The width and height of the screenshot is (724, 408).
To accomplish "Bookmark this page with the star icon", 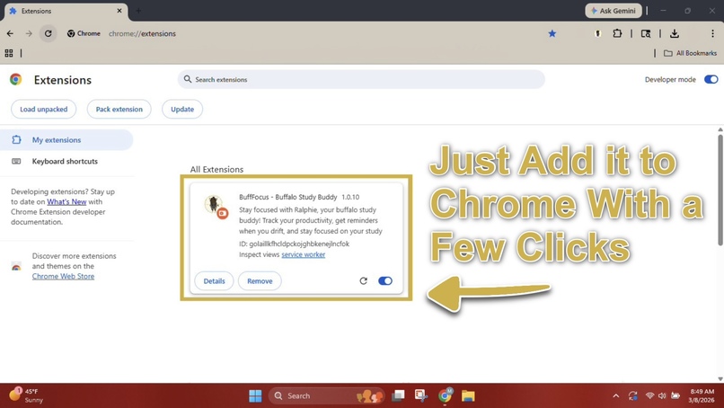I will tap(552, 34).
